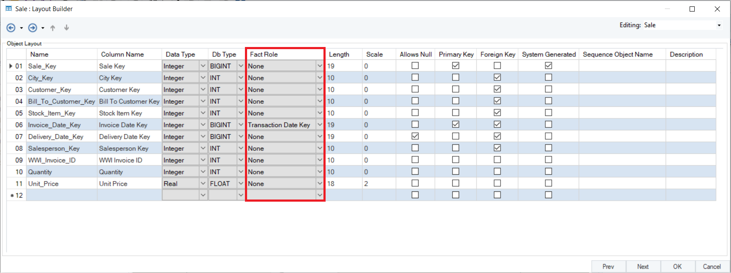Click the Name cell of empty row 12
The image size is (731, 273).
click(61, 195)
